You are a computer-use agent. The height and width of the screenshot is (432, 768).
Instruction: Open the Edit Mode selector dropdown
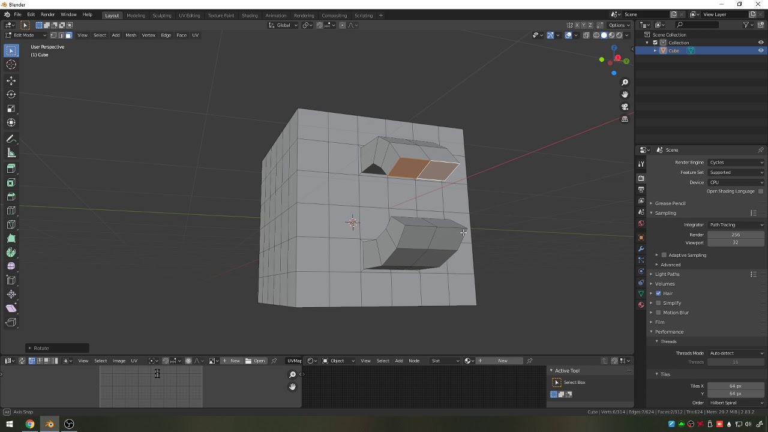(x=25, y=35)
